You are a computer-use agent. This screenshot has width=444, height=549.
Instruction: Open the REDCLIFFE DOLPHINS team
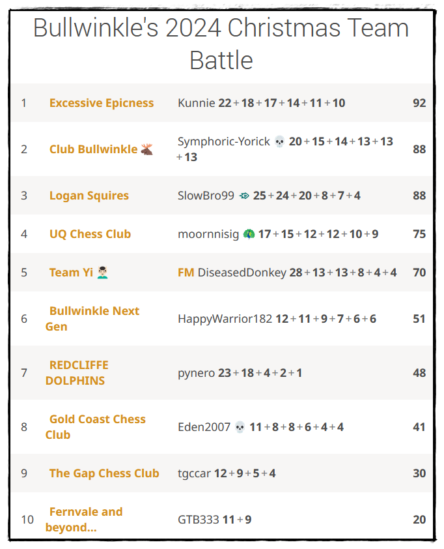coord(77,373)
